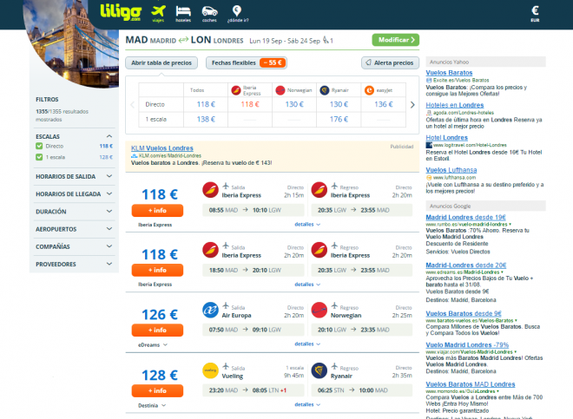Open the Vuelos Baratos desde 9€ link
Viewport: 573px width, 419px height.
[x=464, y=313]
